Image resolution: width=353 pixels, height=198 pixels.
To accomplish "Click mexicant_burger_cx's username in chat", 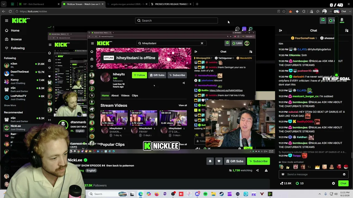I will coord(306,96).
